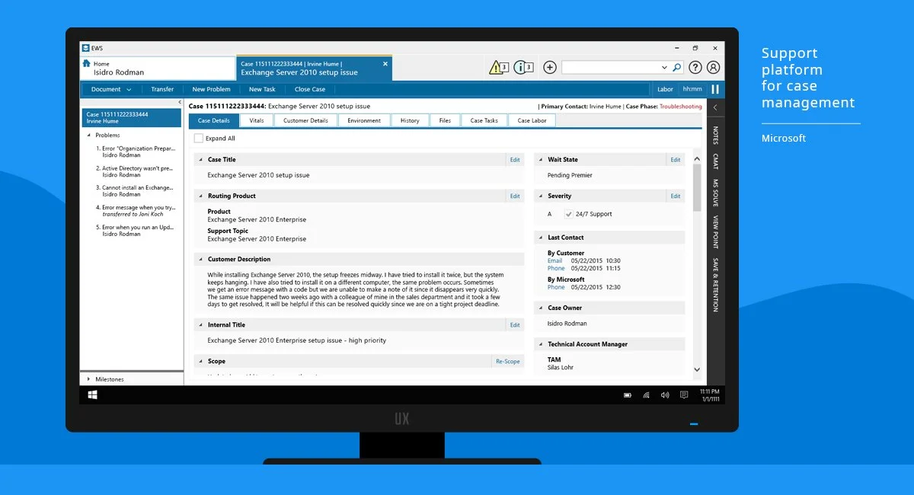
Task: Open the user profile icon
Action: (x=714, y=67)
